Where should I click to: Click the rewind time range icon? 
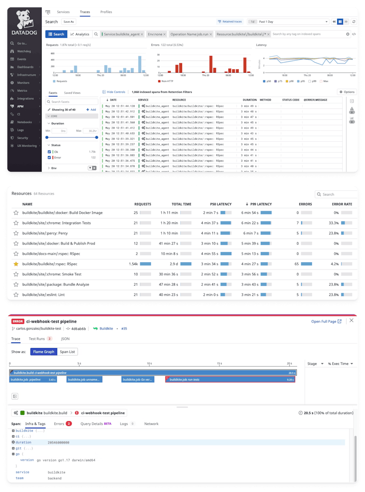coord(334,21)
